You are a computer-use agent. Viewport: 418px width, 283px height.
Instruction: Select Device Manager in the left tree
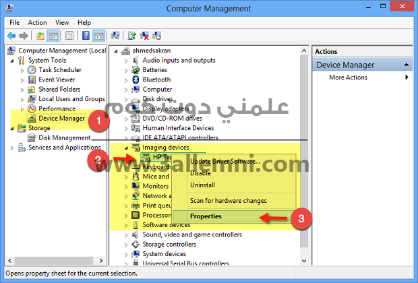(x=61, y=119)
